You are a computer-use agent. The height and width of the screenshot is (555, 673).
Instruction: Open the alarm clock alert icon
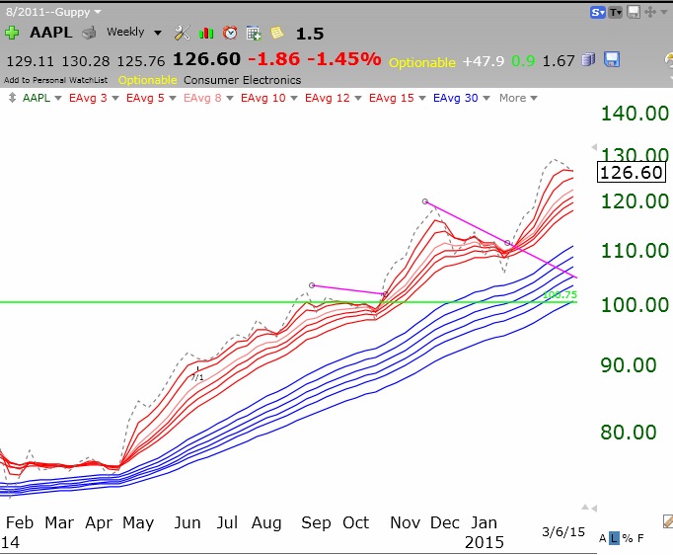230,33
